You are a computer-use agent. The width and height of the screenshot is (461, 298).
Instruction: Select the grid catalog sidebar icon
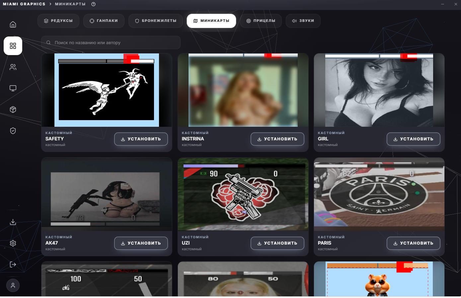point(13,46)
